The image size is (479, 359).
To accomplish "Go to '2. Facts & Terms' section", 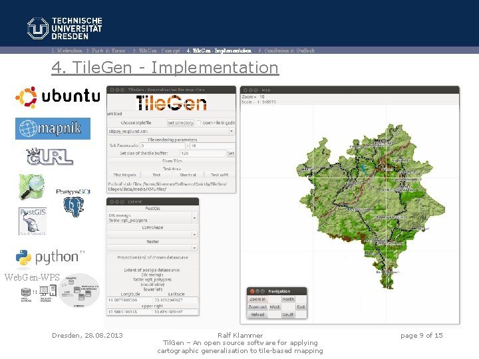I will 106,51.
